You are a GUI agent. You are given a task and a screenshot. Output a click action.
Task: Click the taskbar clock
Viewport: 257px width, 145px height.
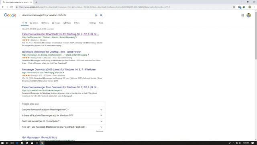coord(246,143)
